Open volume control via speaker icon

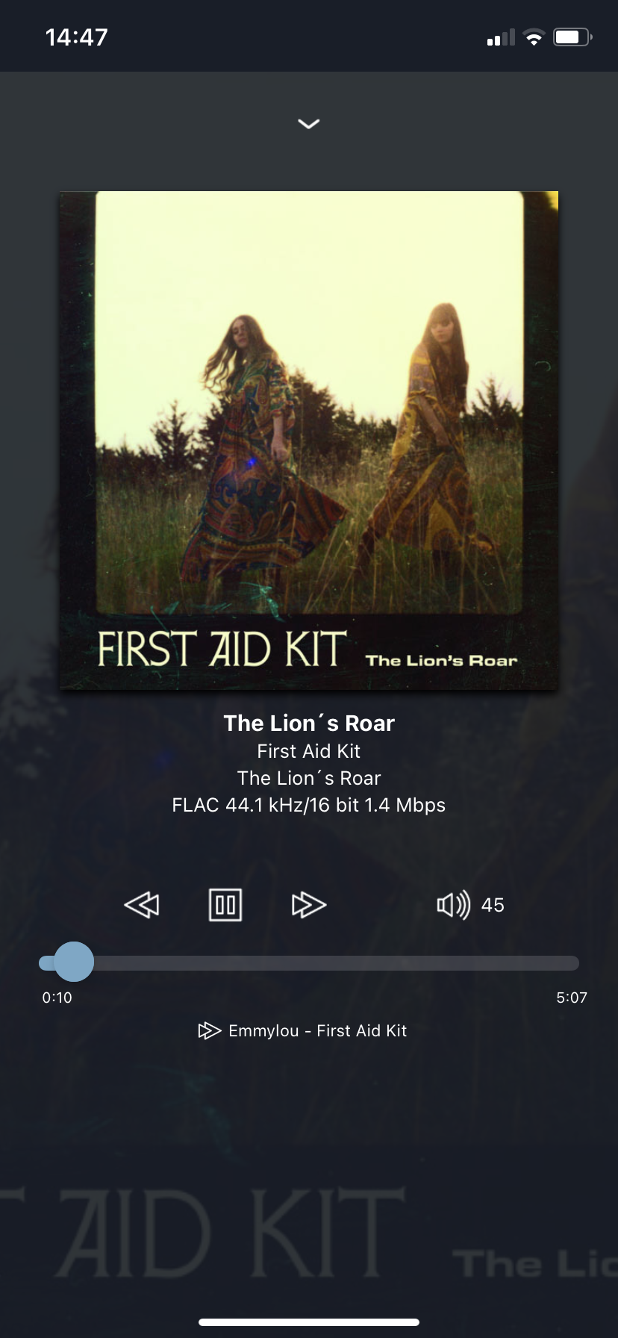453,905
